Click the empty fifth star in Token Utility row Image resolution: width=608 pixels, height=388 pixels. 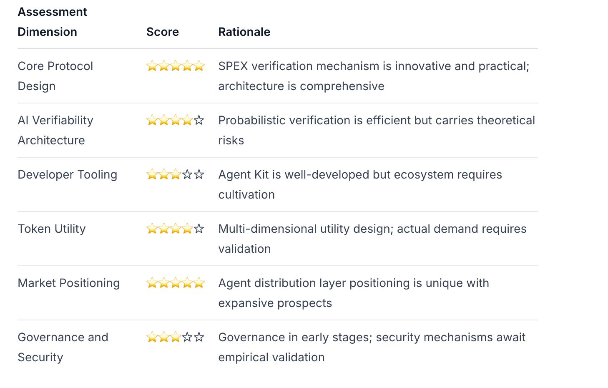tap(199, 229)
